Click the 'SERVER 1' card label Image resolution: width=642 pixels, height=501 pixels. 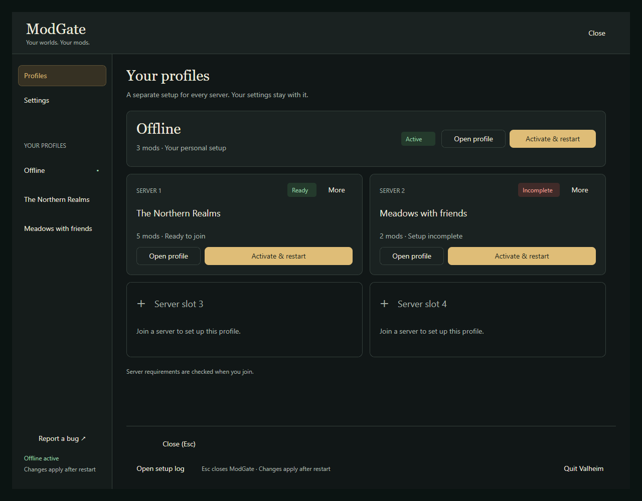coord(149,190)
